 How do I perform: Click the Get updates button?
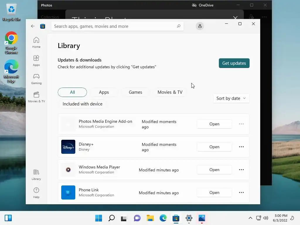click(234, 63)
